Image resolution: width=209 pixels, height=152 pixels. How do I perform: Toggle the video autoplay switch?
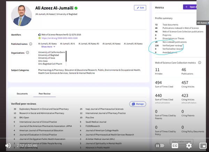160,146
